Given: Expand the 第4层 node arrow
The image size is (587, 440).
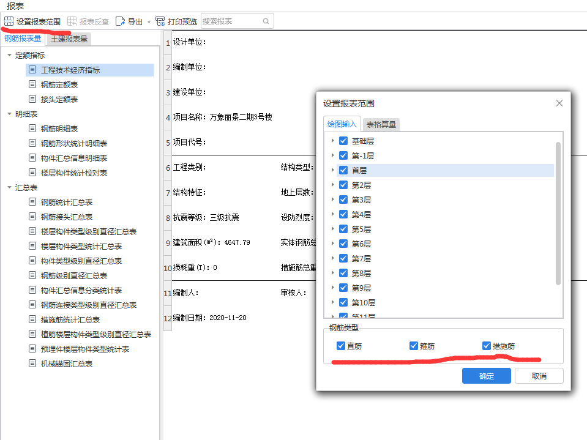Looking at the screenshot, I should (332, 214).
